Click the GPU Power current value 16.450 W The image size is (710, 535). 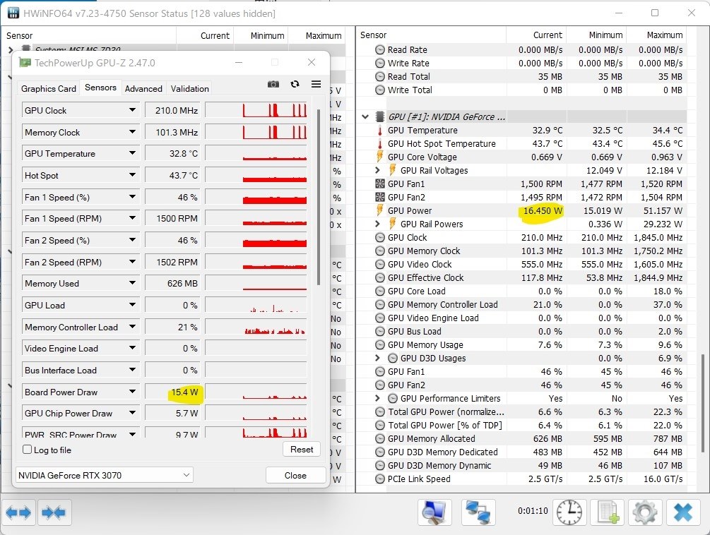[x=543, y=211]
